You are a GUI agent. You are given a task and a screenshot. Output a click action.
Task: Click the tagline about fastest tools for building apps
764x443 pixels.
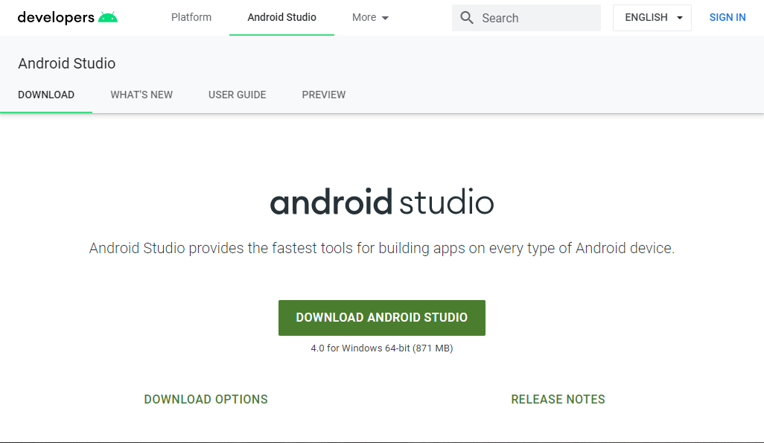[382, 248]
